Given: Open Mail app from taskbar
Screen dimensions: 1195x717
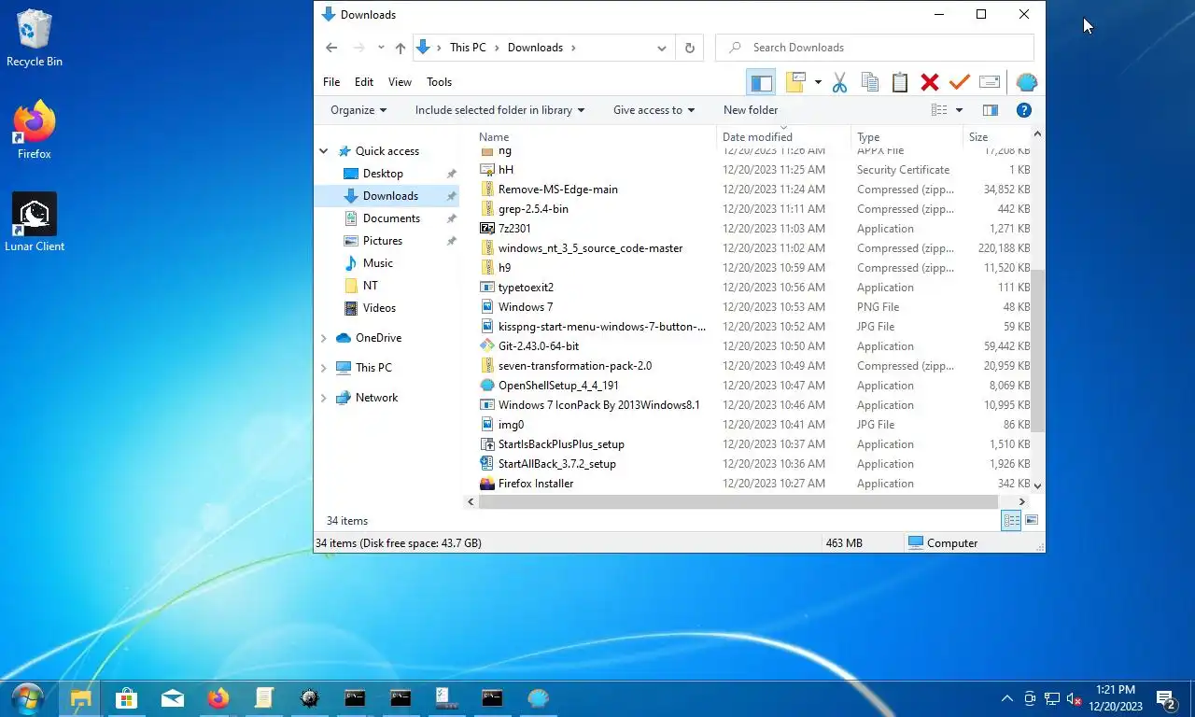Looking at the screenshot, I should pos(172,697).
